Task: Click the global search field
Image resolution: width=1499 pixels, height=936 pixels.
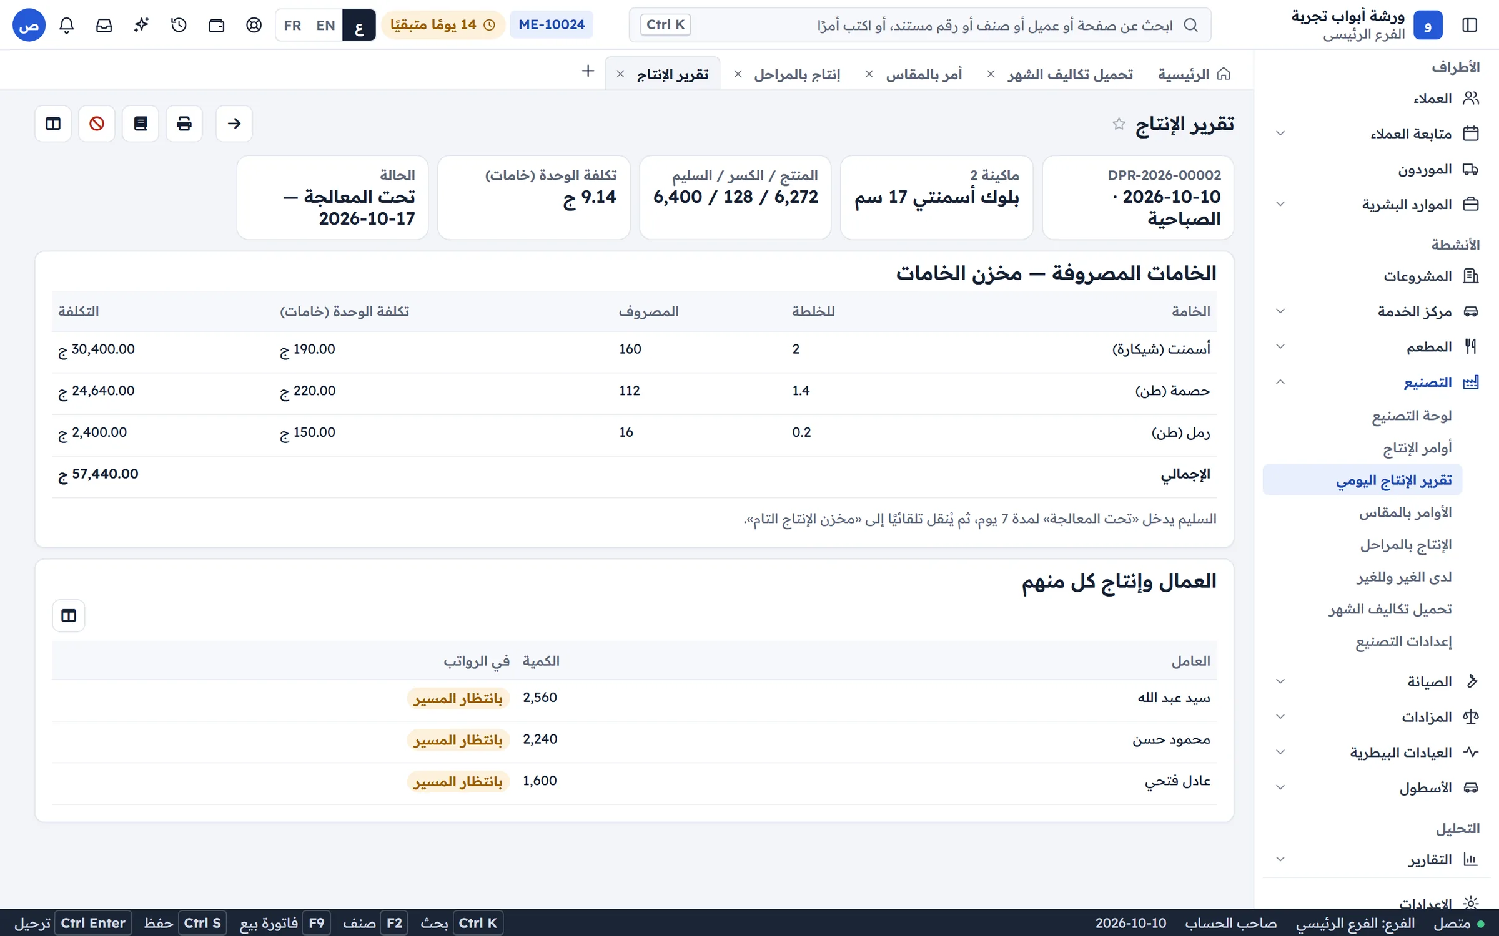Action: tap(919, 25)
